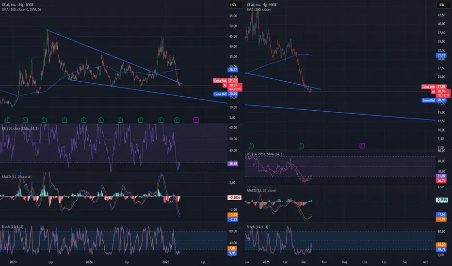
Task: Select the upper descending trendline in 24g chart
Action: pos(115,58)
